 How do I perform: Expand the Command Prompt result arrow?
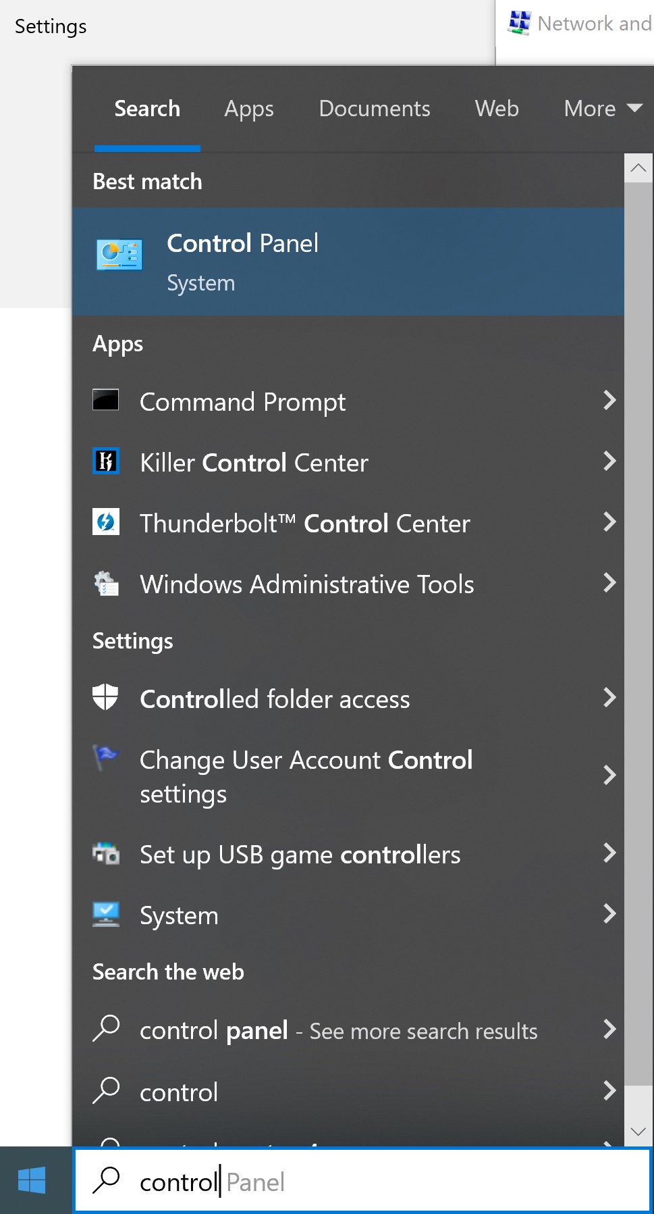click(609, 401)
